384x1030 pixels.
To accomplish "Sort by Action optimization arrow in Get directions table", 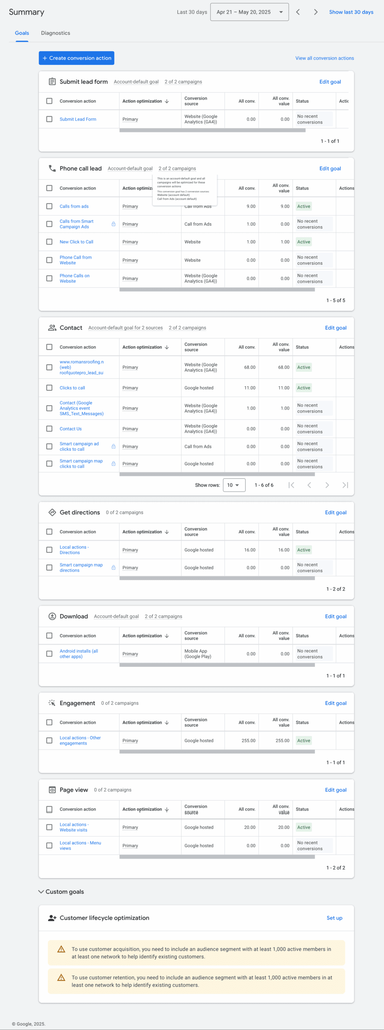I will click(167, 532).
